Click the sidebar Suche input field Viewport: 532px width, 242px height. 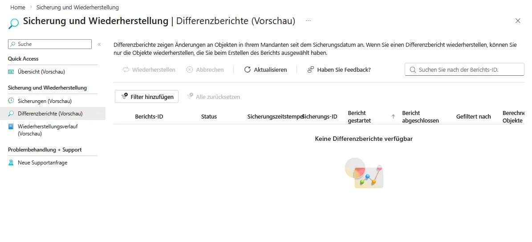53,44
